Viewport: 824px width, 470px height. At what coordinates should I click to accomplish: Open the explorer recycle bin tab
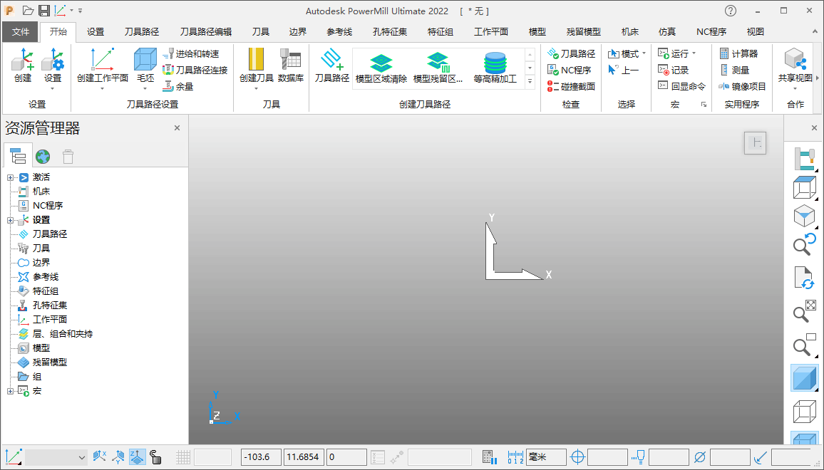68,156
